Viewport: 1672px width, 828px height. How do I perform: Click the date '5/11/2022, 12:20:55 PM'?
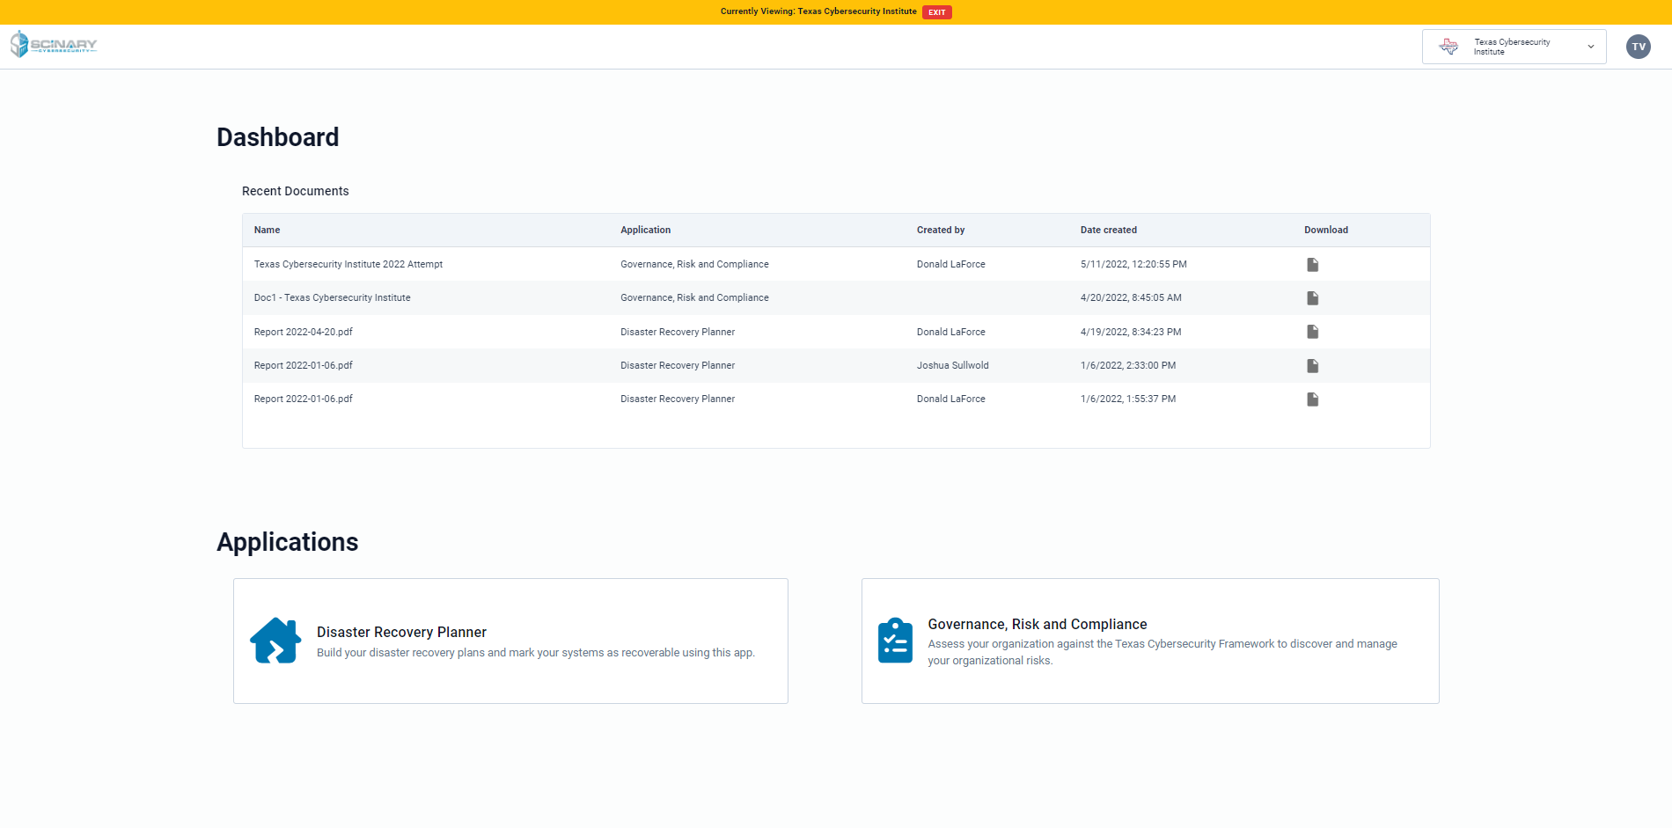1133,264
